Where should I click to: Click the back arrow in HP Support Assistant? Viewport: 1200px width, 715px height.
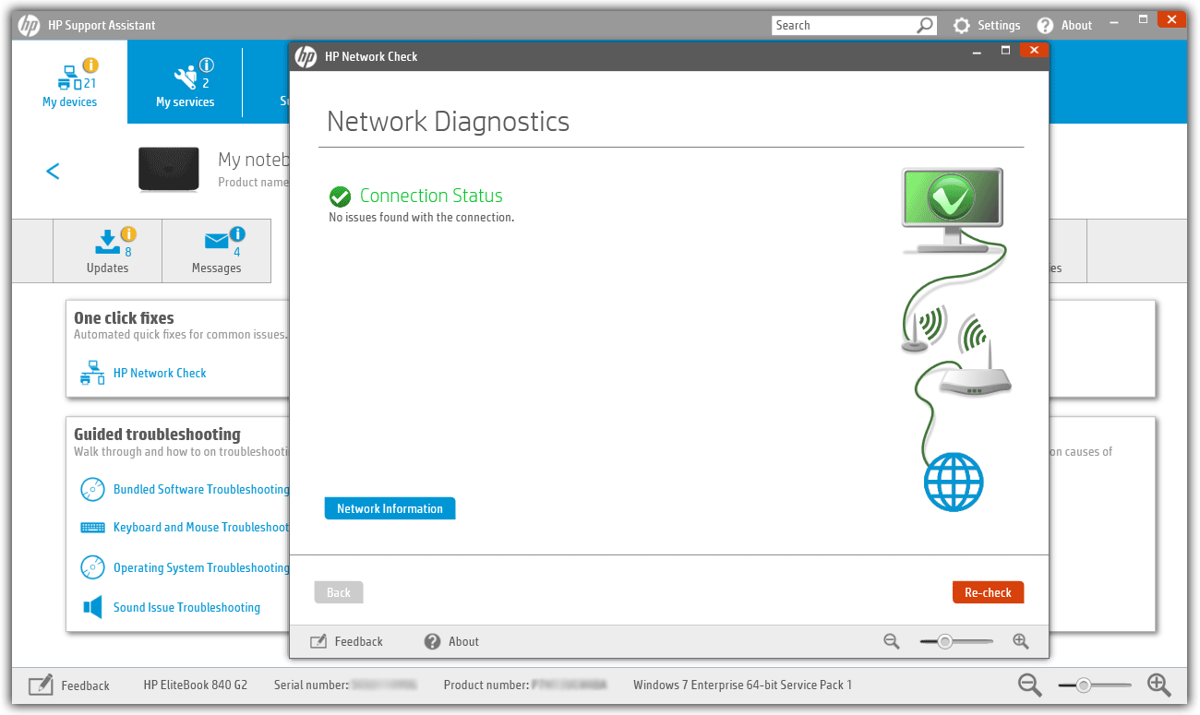pyautogui.click(x=53, y=171)
